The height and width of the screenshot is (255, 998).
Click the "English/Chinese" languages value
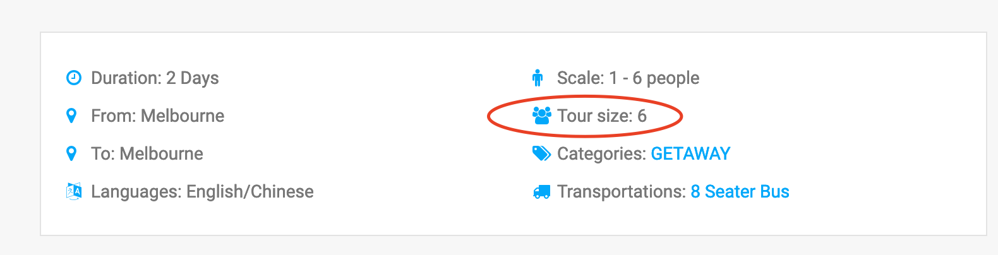tap(250, 191)
